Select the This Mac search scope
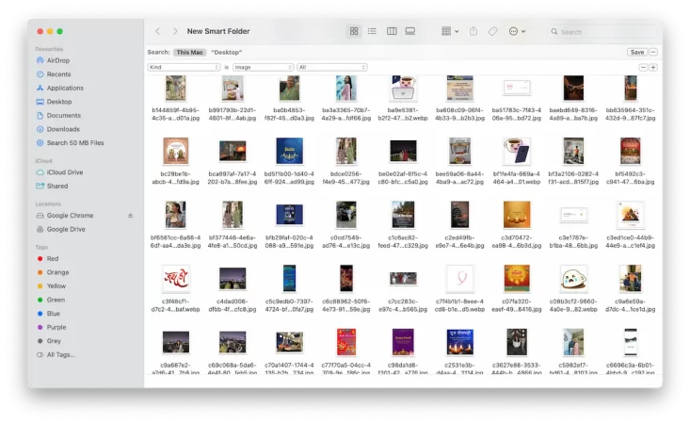Viewport: 690px width, 424px height. point(189,53)
